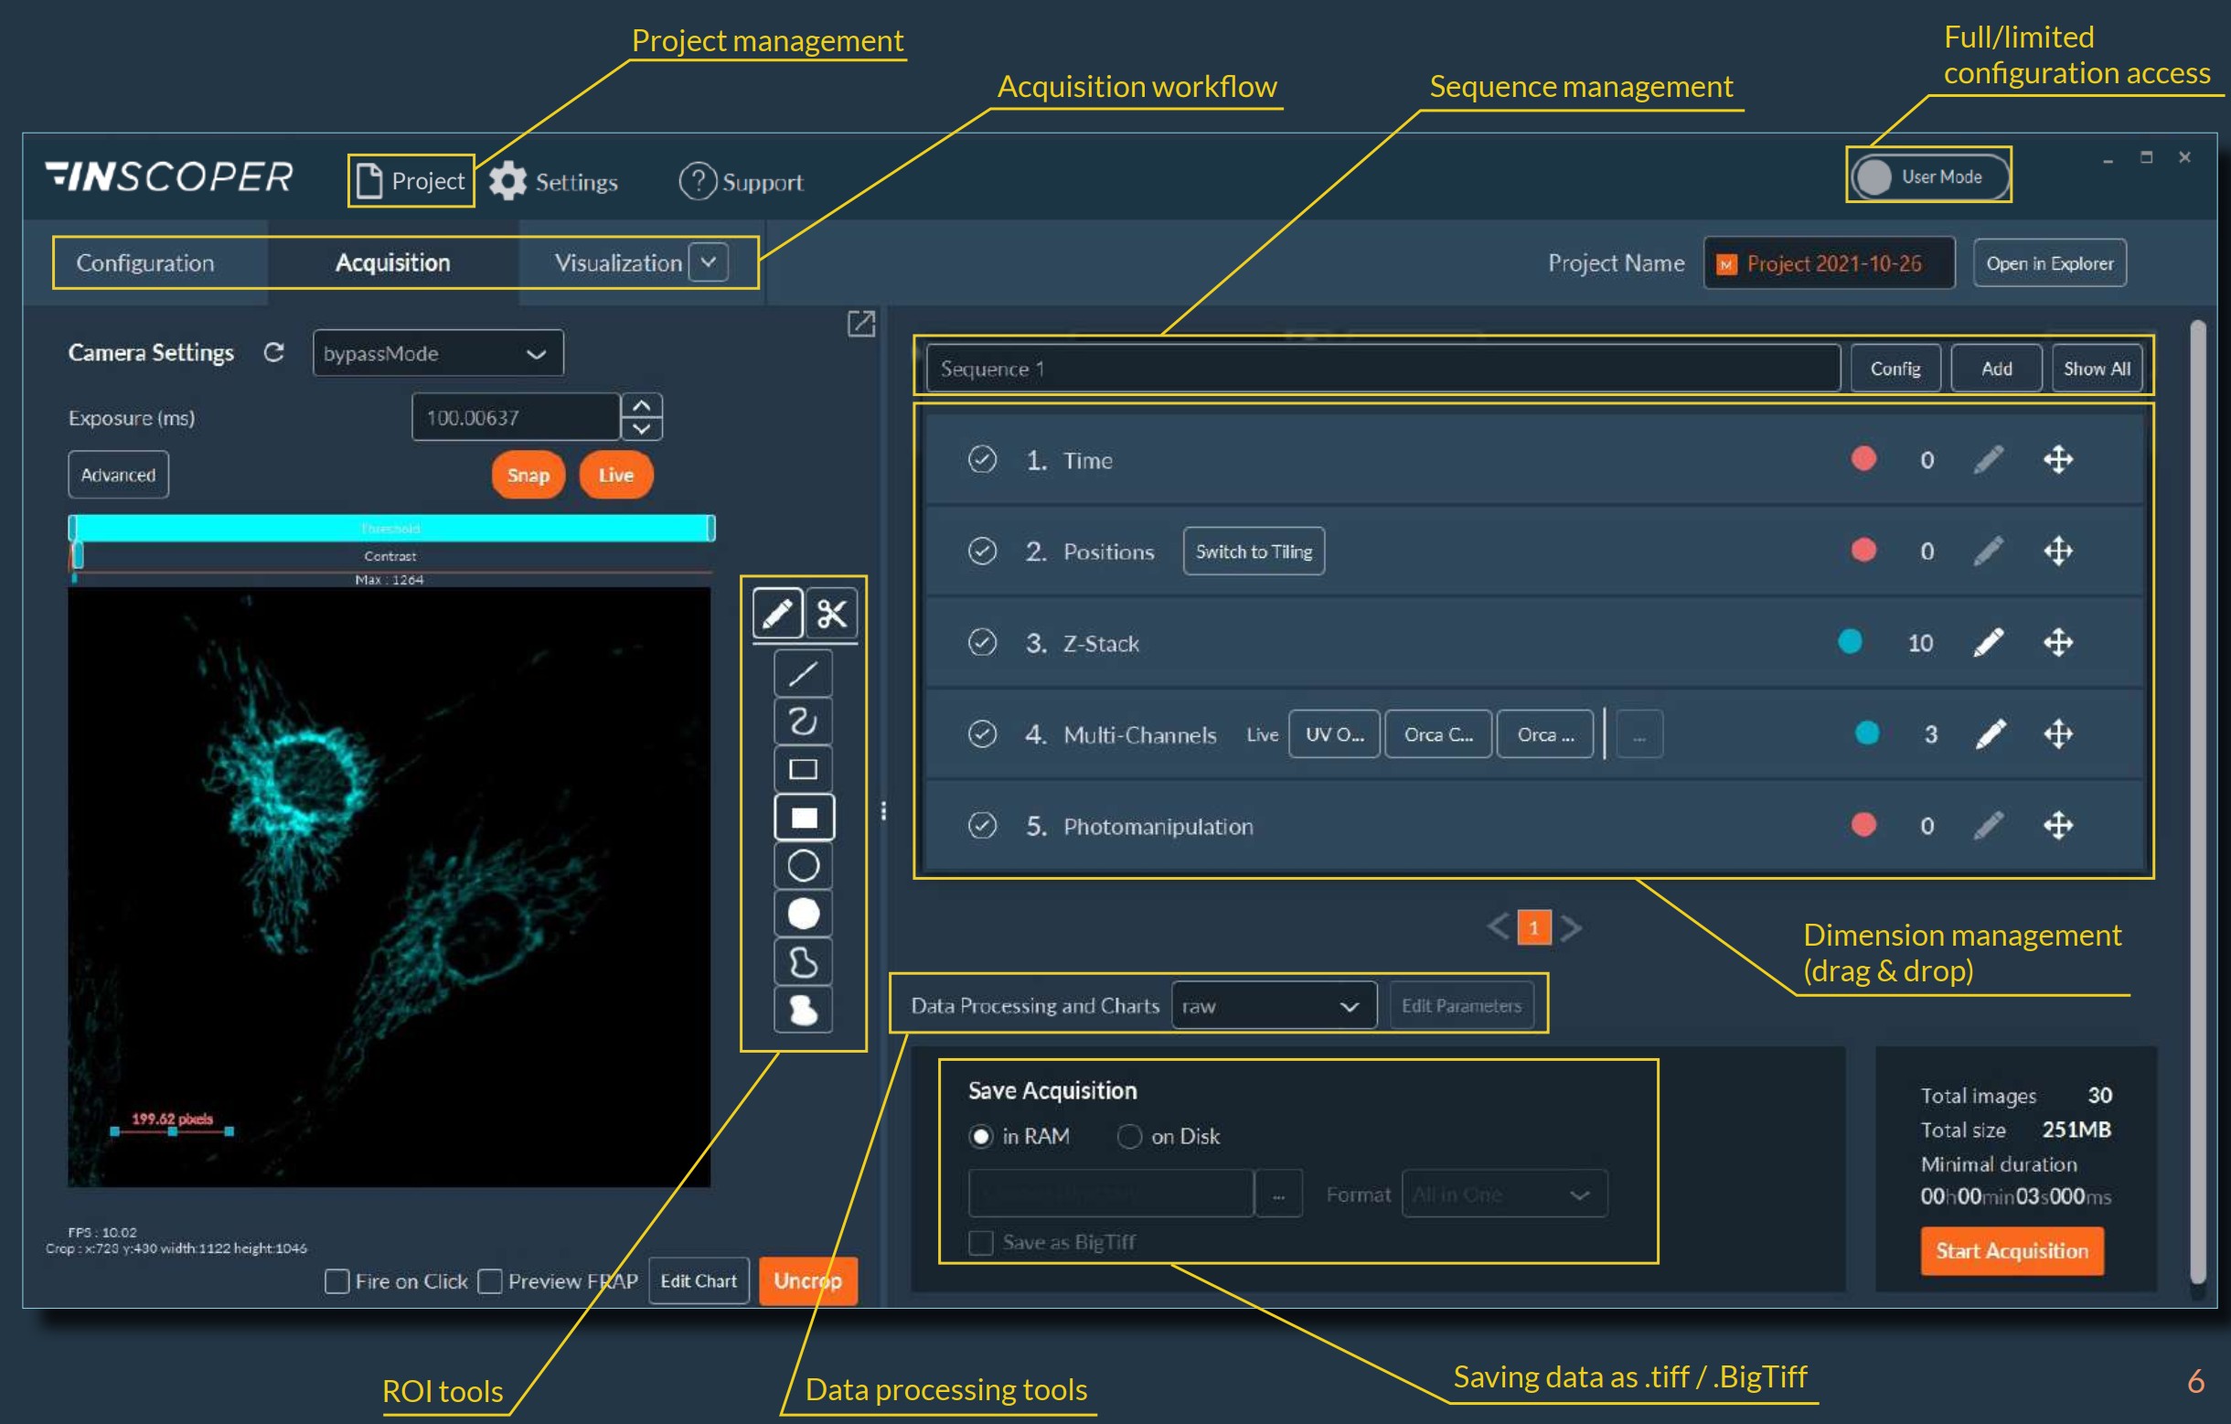Click the pencil edit icon for Z-Stack
2231x1424 pixels.
[1989, 642]
